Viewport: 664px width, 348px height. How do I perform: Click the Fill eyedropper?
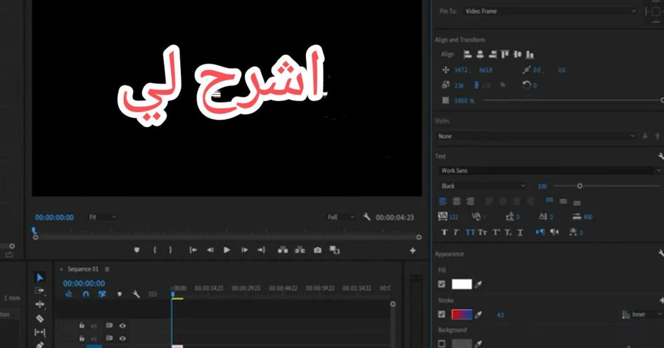point(479,284)
